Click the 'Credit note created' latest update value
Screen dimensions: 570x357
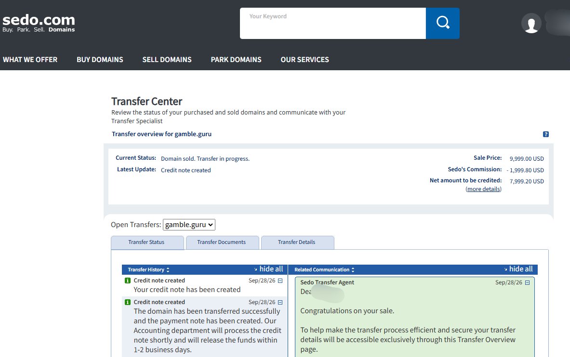(186, 170)
